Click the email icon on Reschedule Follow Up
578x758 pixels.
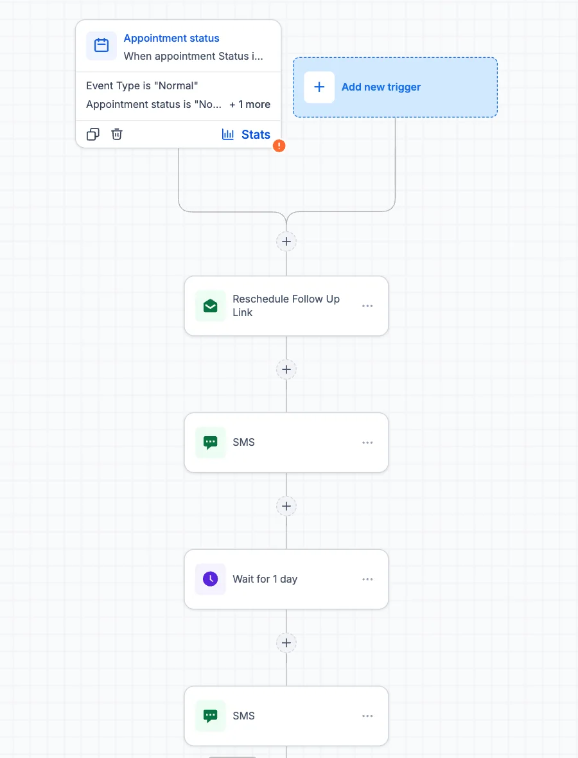(x=210, y=306)
